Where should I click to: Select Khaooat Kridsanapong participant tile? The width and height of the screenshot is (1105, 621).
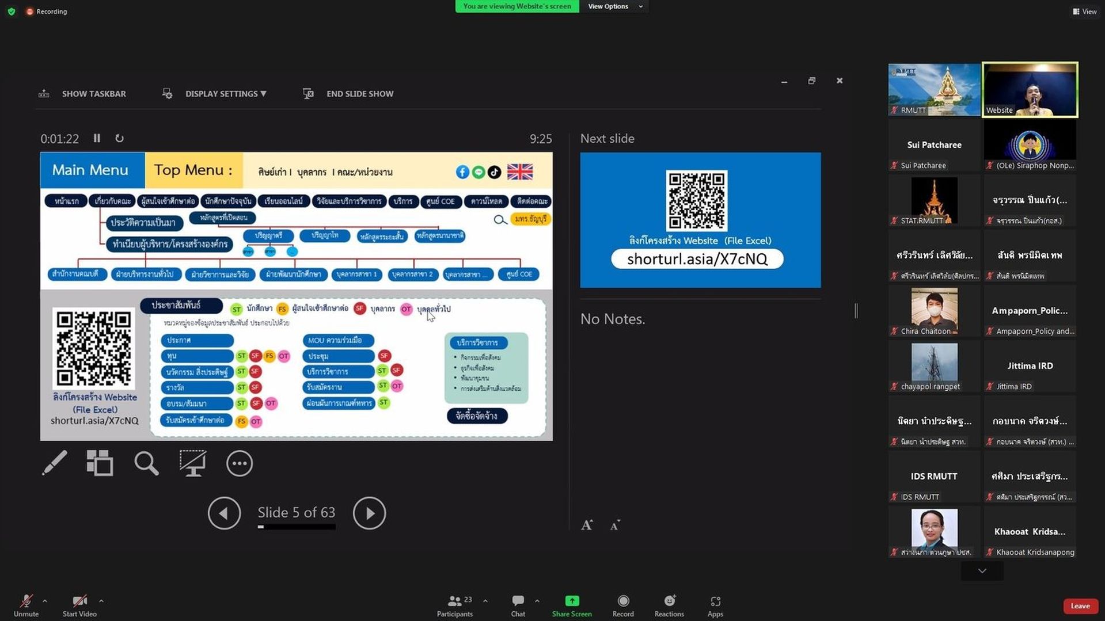pyautogui.click(x=1030, y=532)
